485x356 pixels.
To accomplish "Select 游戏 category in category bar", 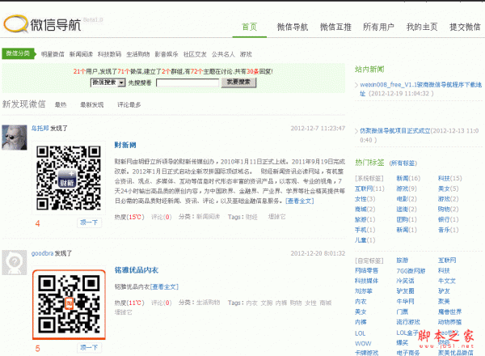I will pyautogui.click(x=246, y=54).
